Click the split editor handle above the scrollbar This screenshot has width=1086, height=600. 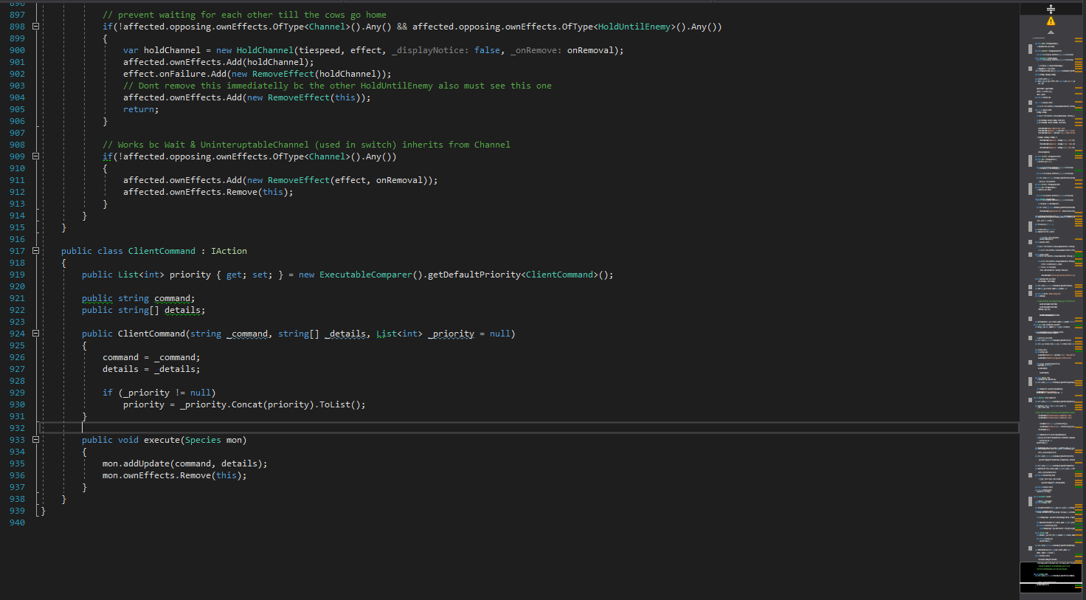pos(1051,9)
